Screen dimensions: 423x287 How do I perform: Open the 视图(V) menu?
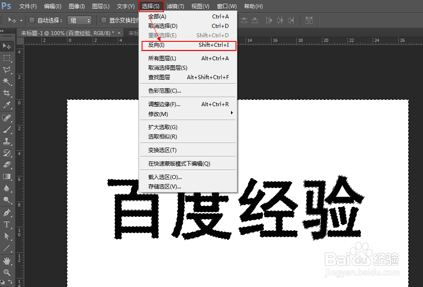[200, 6]
